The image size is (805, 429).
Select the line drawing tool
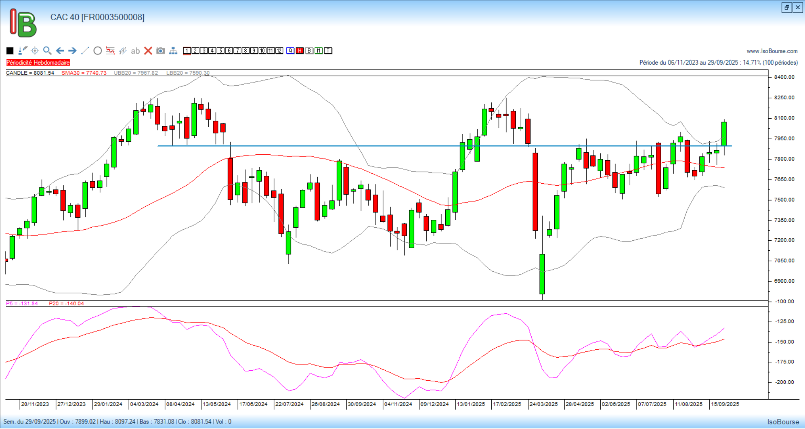pos(85,51)
